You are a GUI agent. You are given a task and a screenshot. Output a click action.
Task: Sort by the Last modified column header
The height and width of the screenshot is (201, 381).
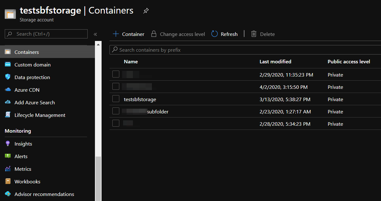pos(275,62)
